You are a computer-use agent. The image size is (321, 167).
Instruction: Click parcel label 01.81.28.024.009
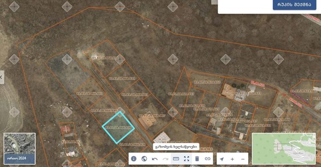277,120
